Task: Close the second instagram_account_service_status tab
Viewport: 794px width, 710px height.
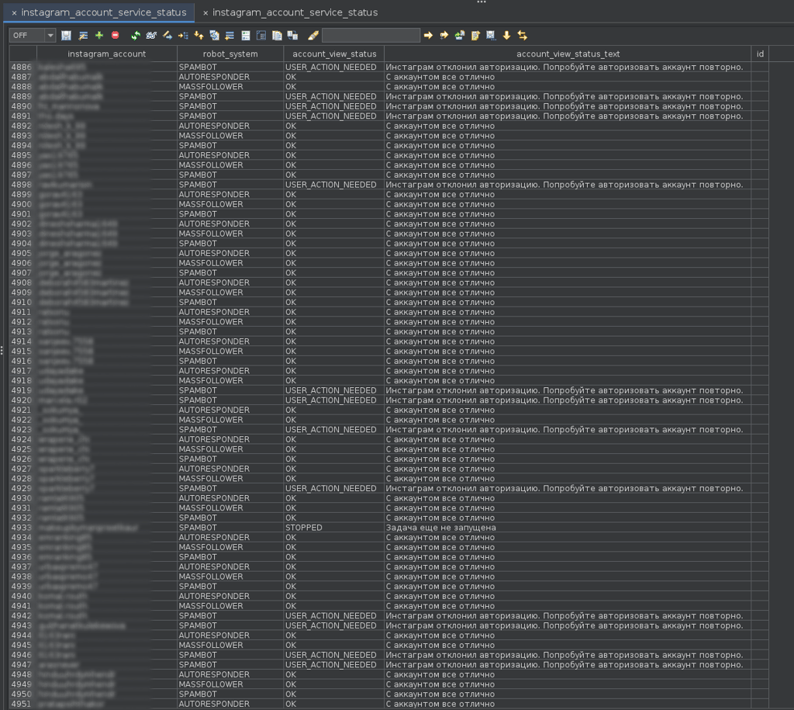Action: click(x=205, y=12)
